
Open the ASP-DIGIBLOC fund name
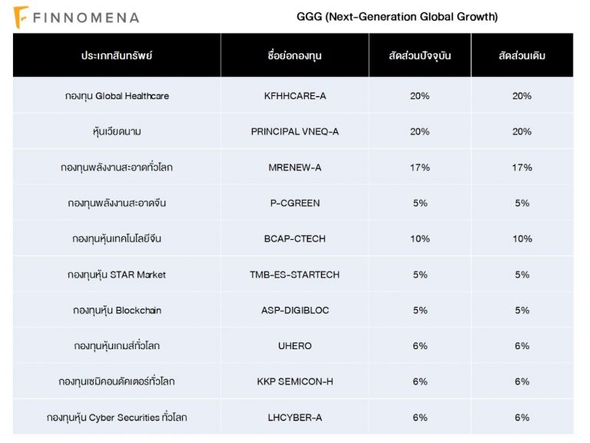click(x=294, y=311)
